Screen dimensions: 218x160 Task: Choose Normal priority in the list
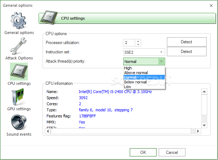tap(144, 77)
